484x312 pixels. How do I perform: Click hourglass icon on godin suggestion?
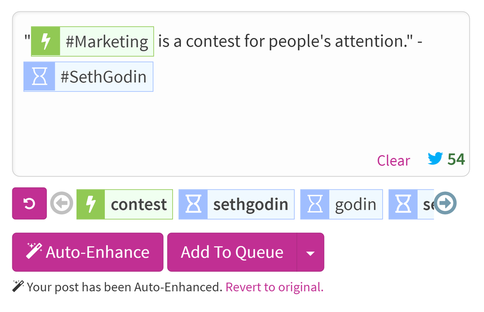(315, 204)
